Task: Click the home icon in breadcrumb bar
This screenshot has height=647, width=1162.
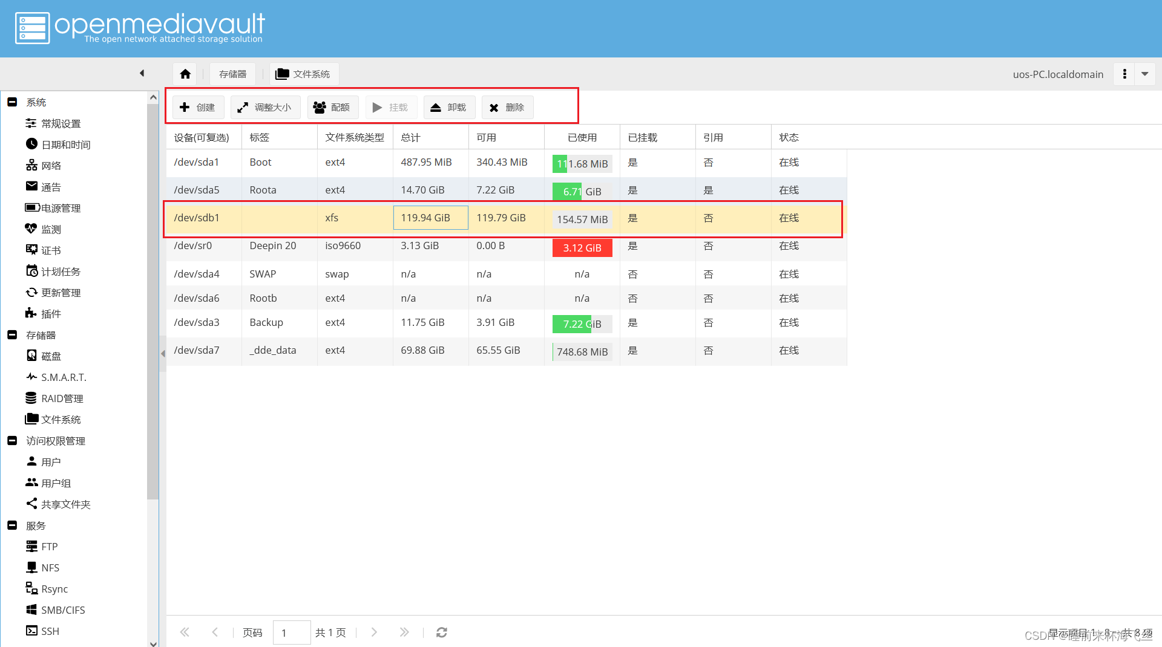Action: pos(185,74)
